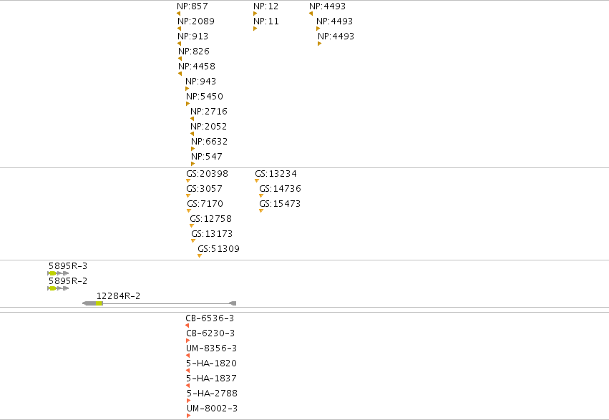This screenshot has height=420, width=609.
Task: Click the triangle glyph under GS:51309
Action: coord(200,256)
